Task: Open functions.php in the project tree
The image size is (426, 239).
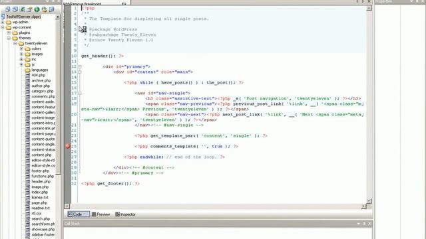Action: coord(43,176)
